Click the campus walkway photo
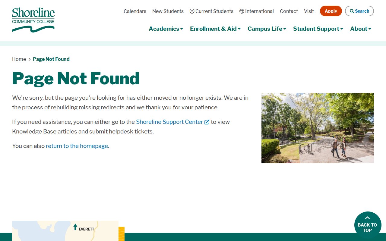386x241 pixels. tap(317, 128)
